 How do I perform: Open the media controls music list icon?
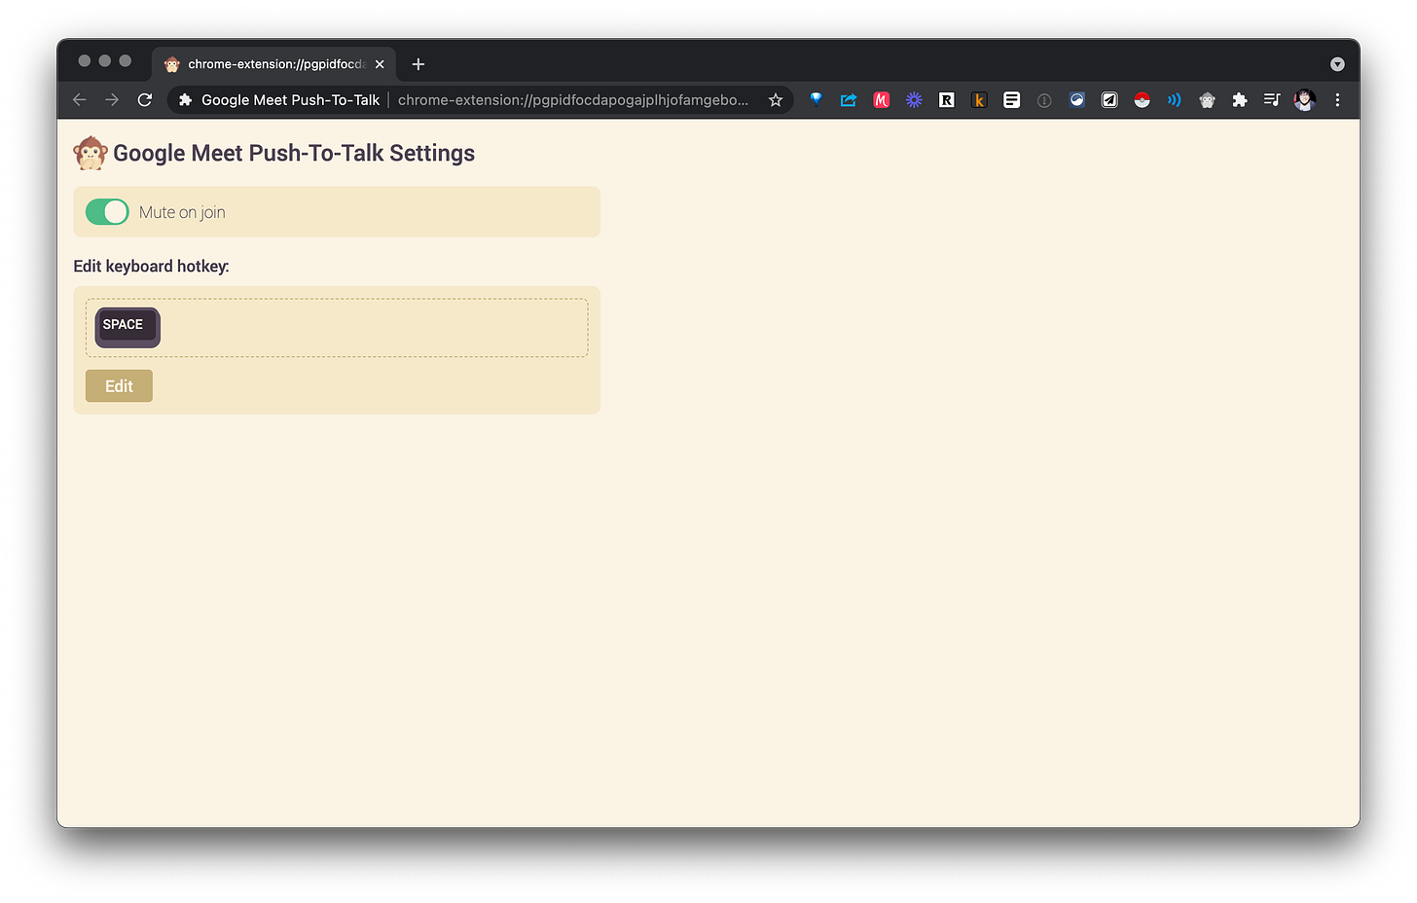tap(1272, 100)
